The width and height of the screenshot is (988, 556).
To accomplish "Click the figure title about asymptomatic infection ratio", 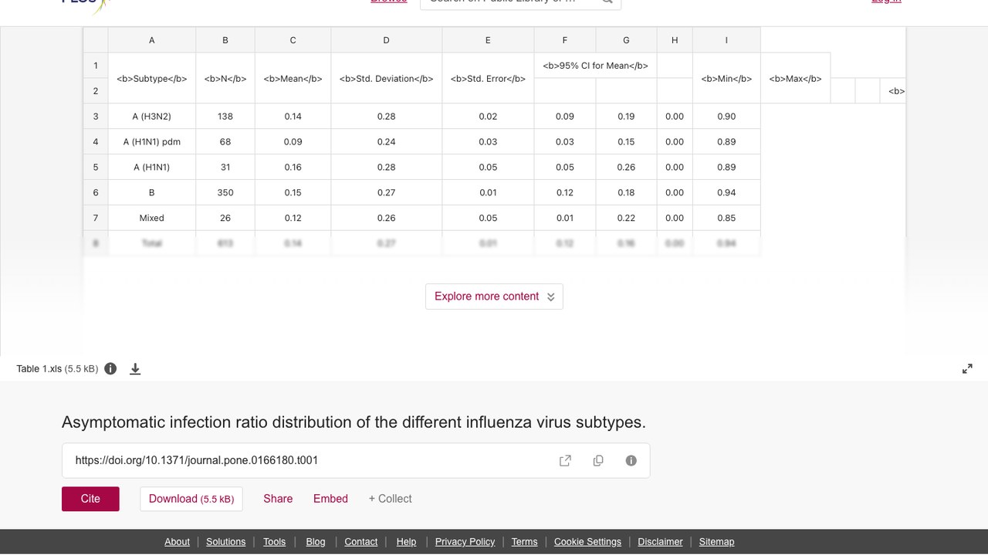I will click(x=354, y=422).
